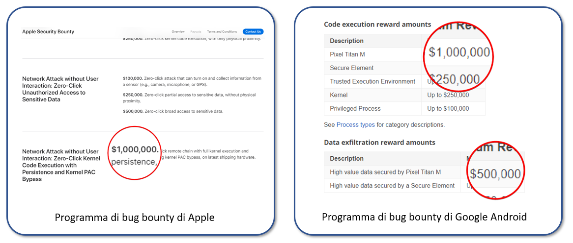573x243 pixels.
Task: Click the 'Up to $100,000' reward cell
Action: pos(448,109)
